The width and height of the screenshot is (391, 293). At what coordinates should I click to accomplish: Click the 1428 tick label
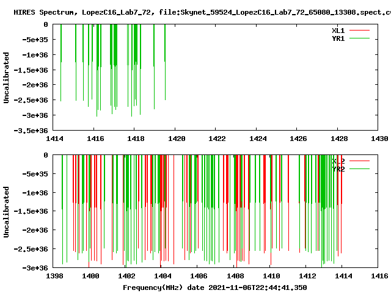click(339, 139)
